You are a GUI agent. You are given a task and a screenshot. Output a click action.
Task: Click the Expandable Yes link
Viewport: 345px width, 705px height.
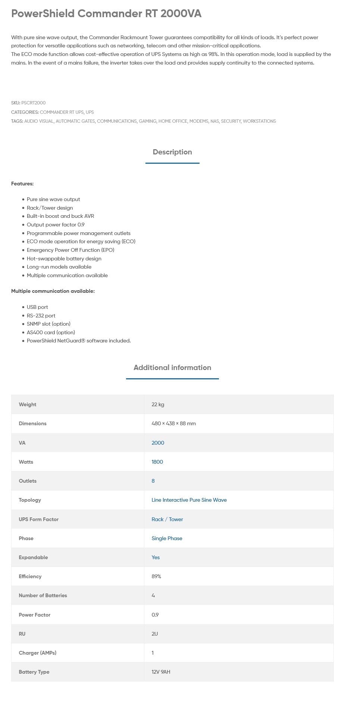156,557
